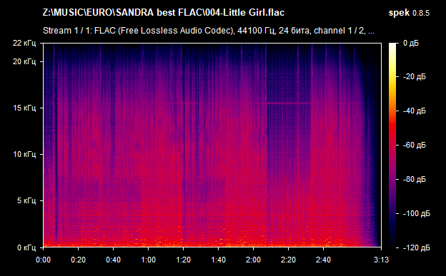
Task: Click the '2:40' time axis label
Action: click(323, 260)
